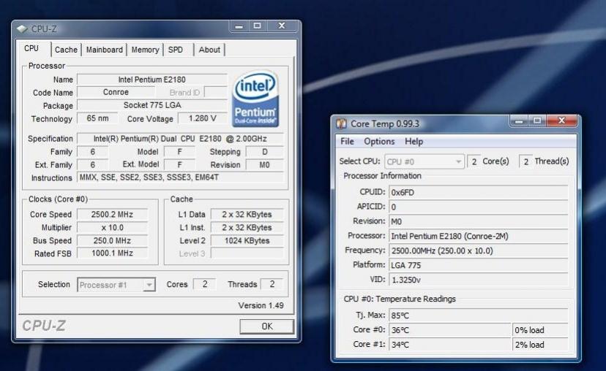This screenshot has height=371, width=606.
Task: Click the Intel Pentium logo in CPU-Z
Action: tap(255, 99)
